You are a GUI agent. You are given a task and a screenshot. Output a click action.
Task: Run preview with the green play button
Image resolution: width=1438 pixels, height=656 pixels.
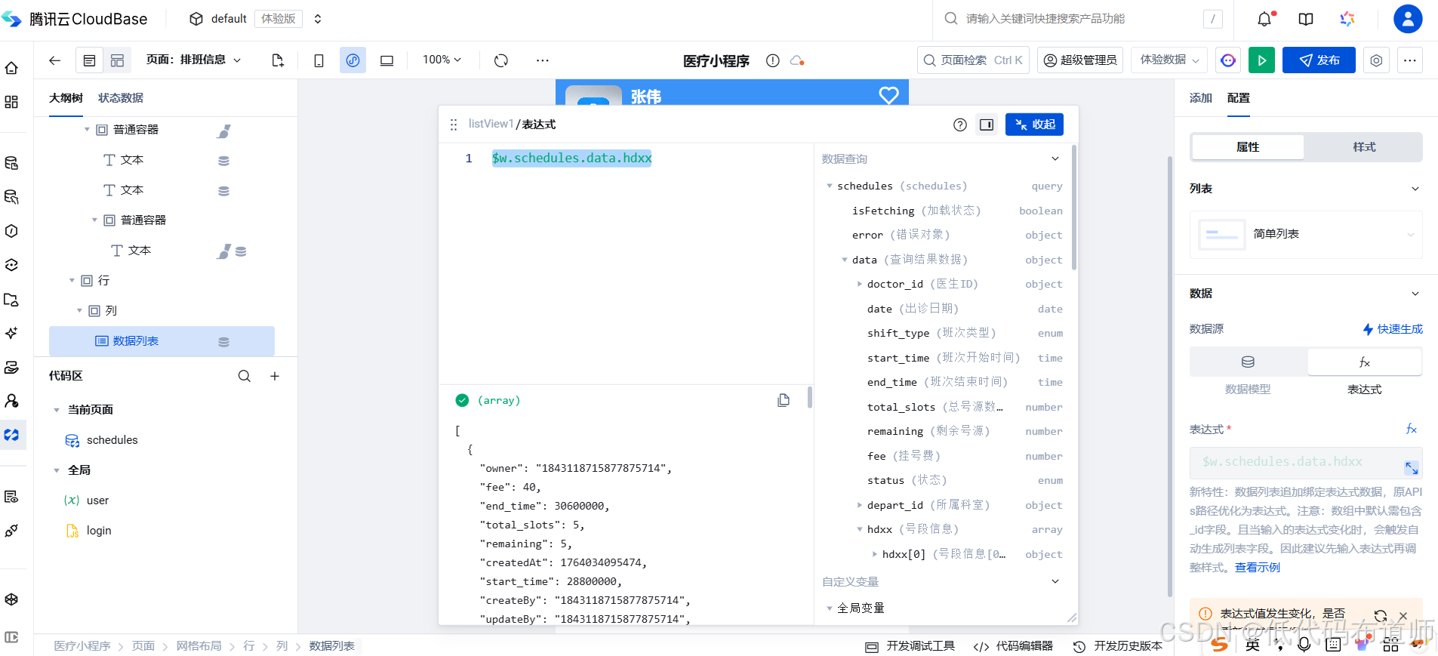tap(1261, 60)
